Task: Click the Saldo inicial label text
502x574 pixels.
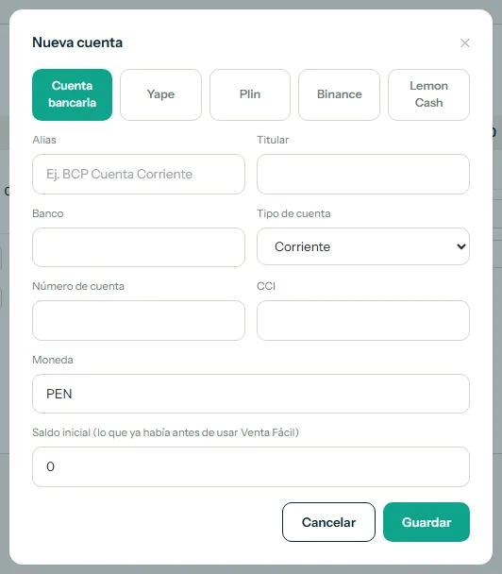Action: [165, 432]
